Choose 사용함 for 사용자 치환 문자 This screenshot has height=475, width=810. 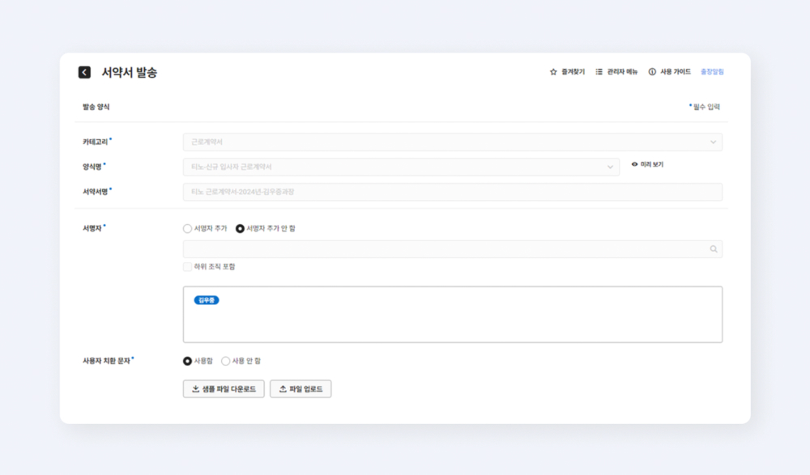tap(188, 361)
